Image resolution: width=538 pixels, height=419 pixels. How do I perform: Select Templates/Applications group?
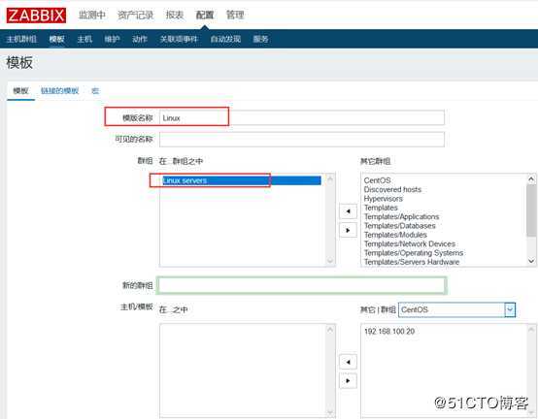point(401,216)
